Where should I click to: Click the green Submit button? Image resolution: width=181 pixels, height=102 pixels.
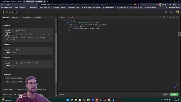(174, 94)
